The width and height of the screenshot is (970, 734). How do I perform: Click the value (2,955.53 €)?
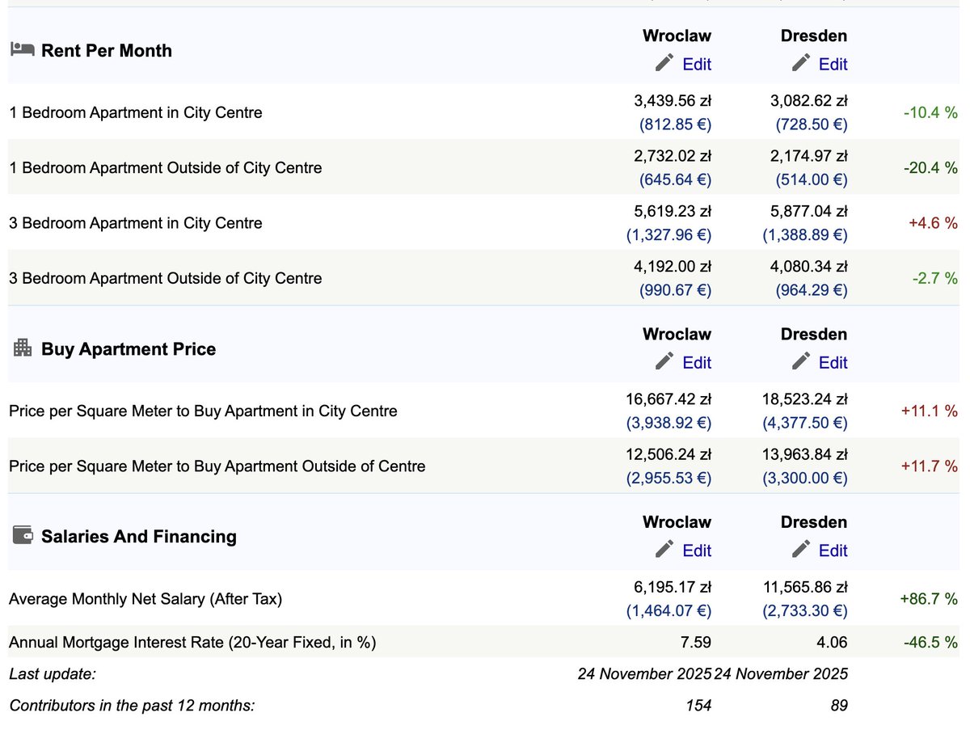[668, 479]
